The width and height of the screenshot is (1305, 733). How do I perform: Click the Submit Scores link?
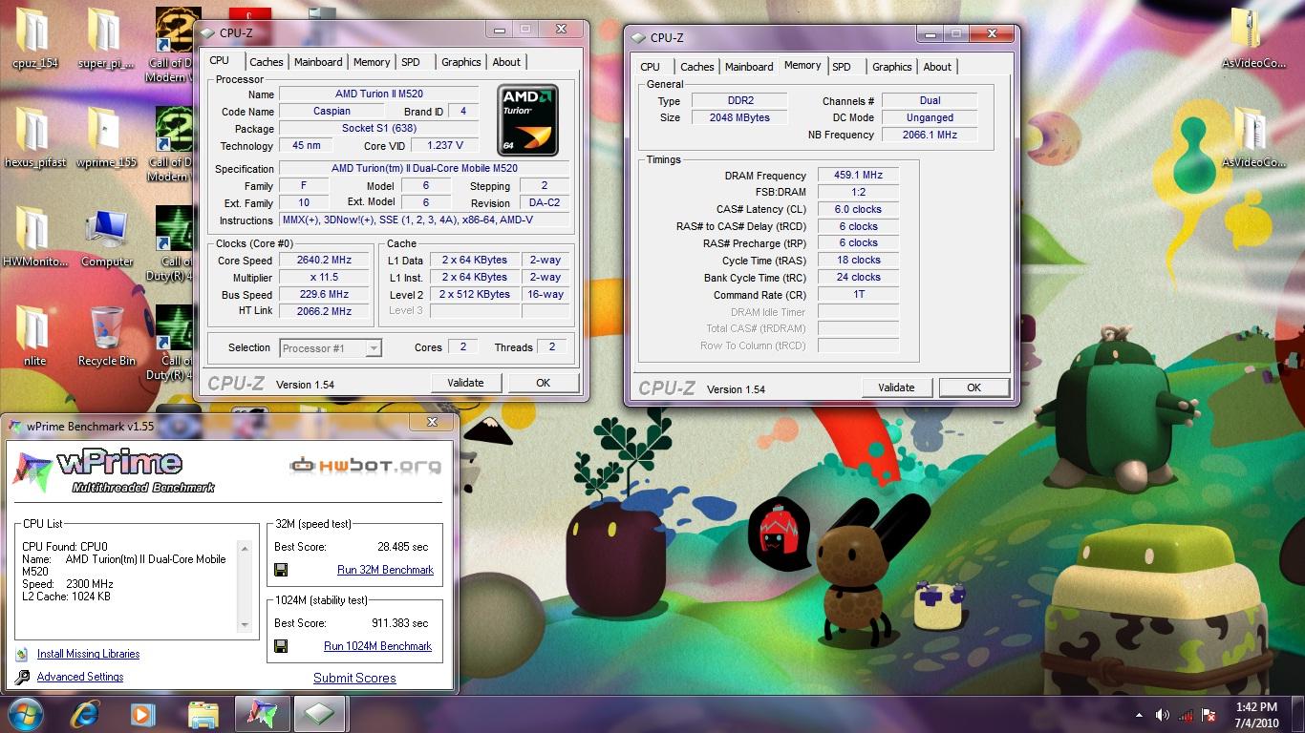(354, 679)
